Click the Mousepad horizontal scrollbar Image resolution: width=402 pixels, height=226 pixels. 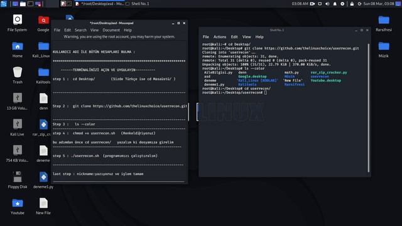click(x=119, y=181)
